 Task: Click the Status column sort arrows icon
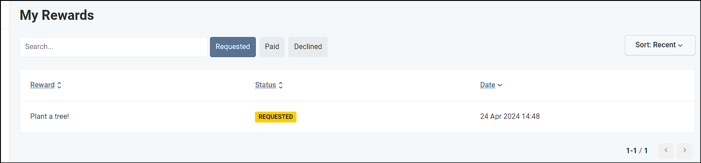(281, 85)
